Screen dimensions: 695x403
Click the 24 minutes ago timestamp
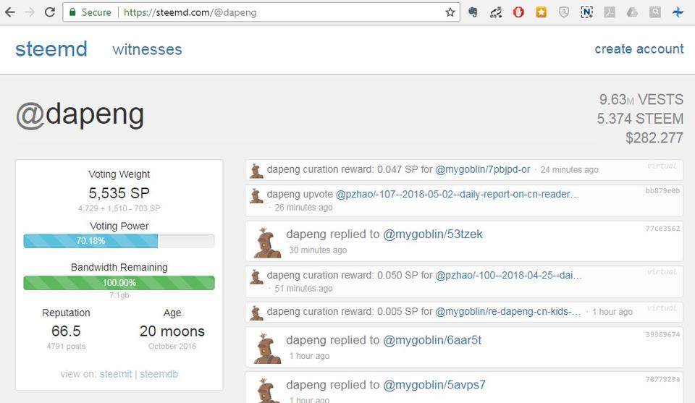tap(569, 170)
